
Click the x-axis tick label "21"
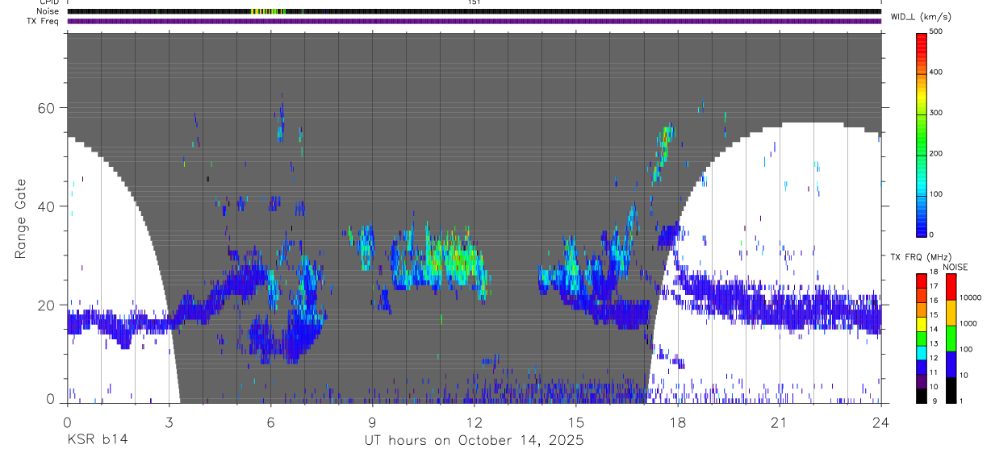779,422
